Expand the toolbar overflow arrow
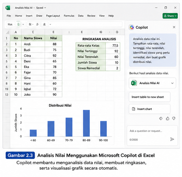The height and width of the screenshot is (177, 182). [x=50, y=24]
